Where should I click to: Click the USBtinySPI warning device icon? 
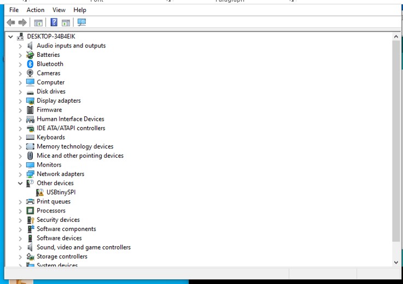click(x=40, y=192)
